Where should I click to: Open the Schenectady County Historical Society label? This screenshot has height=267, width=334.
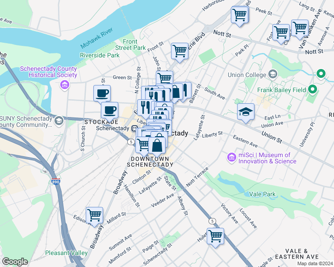[49, 72]
